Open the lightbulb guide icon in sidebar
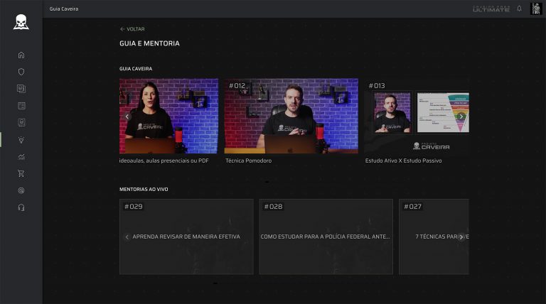 click(x=21, y=140)
